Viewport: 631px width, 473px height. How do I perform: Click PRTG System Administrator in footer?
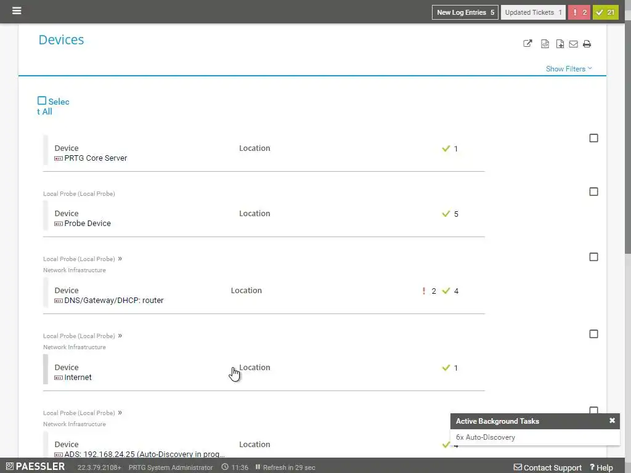pos(171,467)
